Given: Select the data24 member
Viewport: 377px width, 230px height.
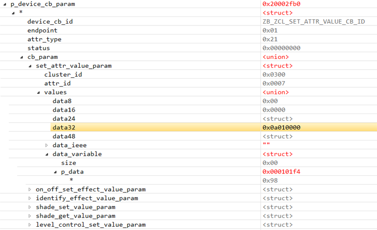Looking at the screenshot, I should (x=64, y=119).
